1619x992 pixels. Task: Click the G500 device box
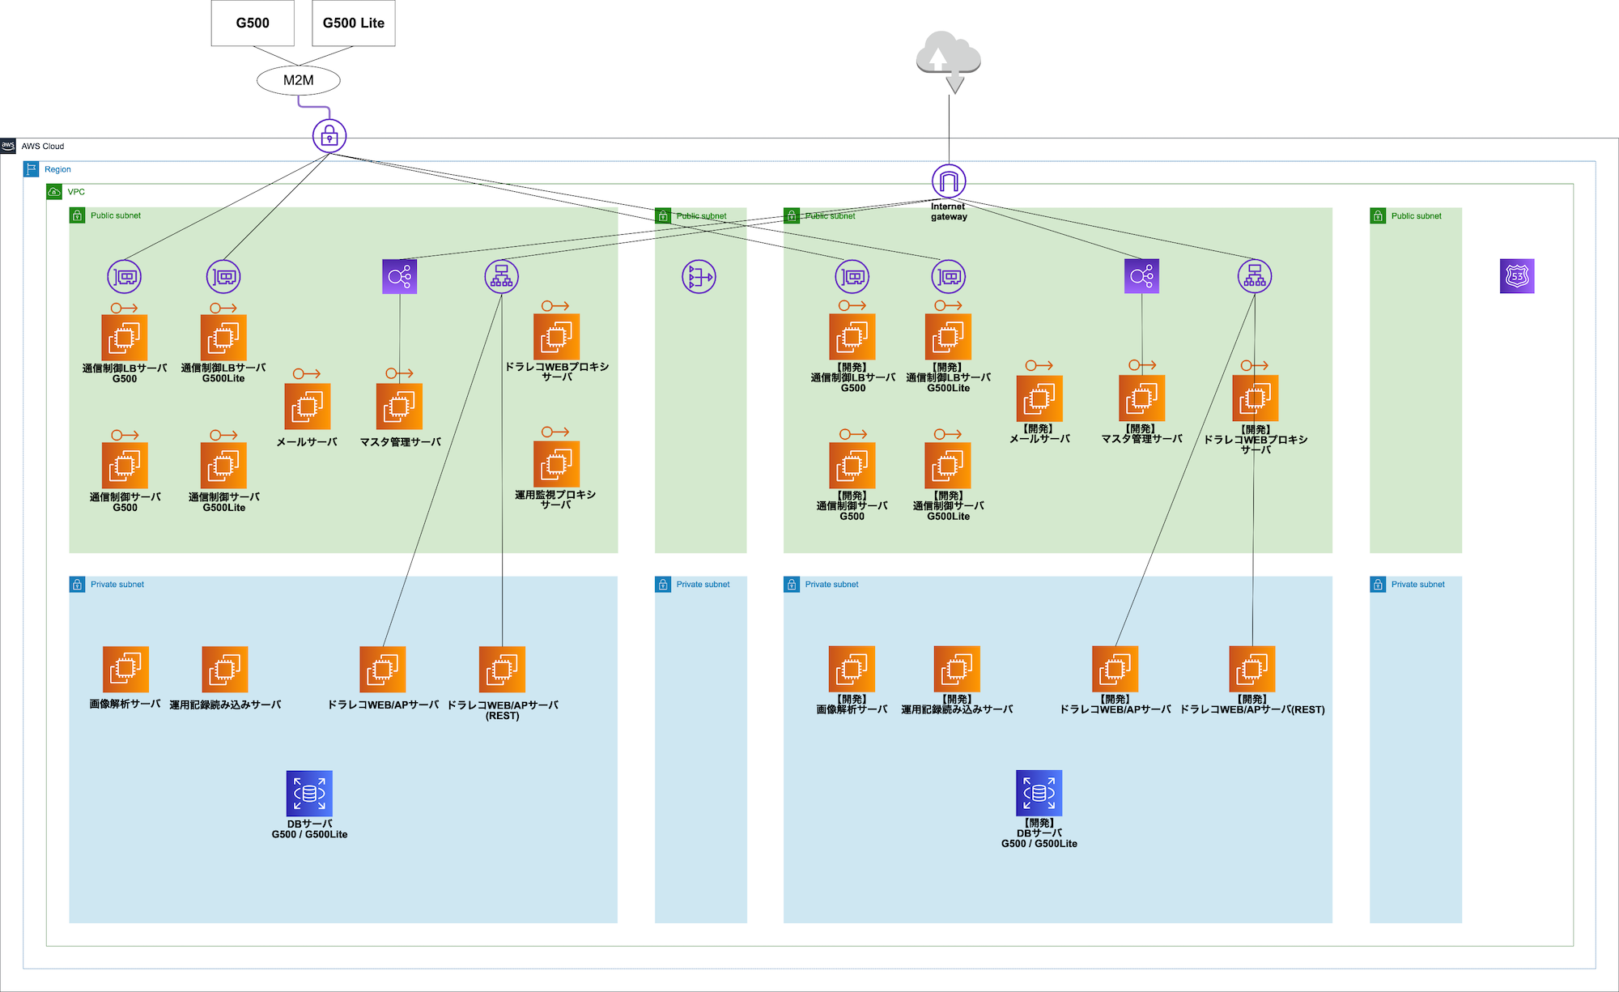click(x=253, y=23)
